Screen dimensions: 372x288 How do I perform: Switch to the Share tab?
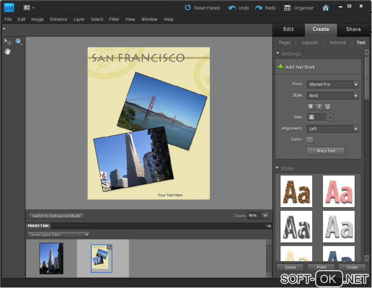click(x=353, y=29)
